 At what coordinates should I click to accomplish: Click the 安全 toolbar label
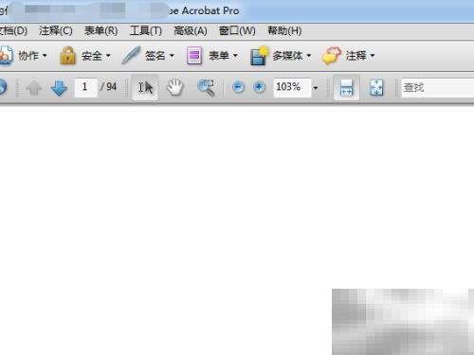coord(92,56)
